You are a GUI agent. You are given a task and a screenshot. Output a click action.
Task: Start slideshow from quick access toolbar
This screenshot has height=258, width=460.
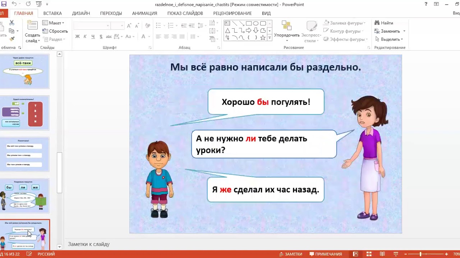(x=38, y=4)
